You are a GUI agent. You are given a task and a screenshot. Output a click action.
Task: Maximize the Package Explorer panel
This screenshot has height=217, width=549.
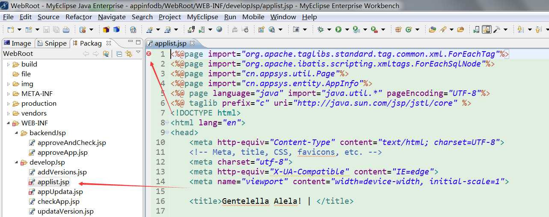[x=138, y=42]
